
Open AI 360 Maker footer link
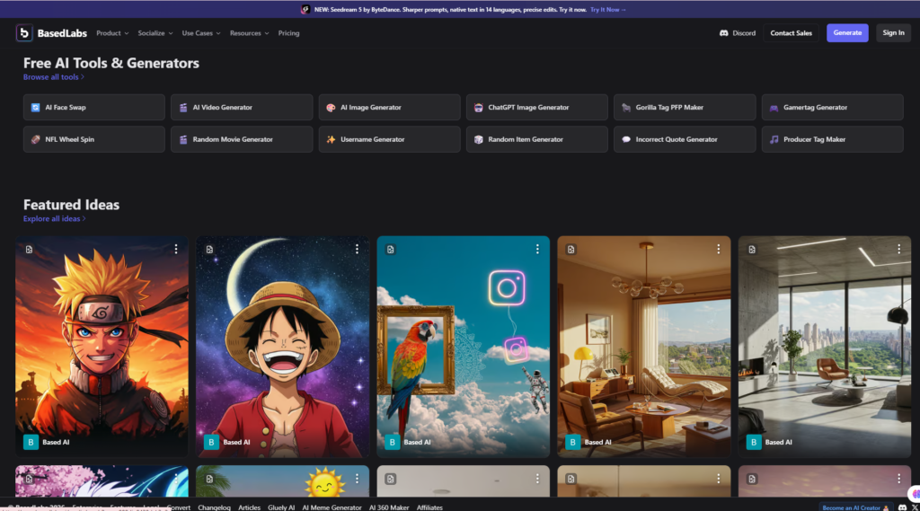389,507
